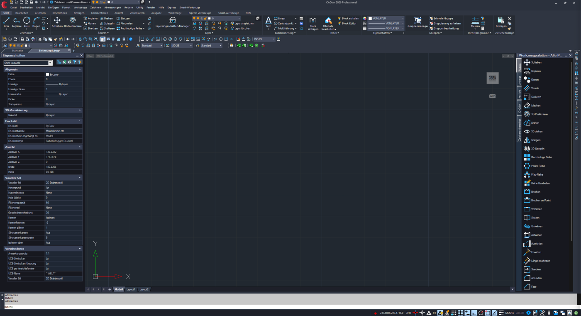Click the Layer löschen button
Image resolution: width=581 pixels, height=316 pixels.
click(x=242, y=29)
